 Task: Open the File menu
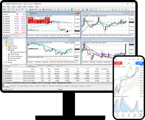click(4, 7)
